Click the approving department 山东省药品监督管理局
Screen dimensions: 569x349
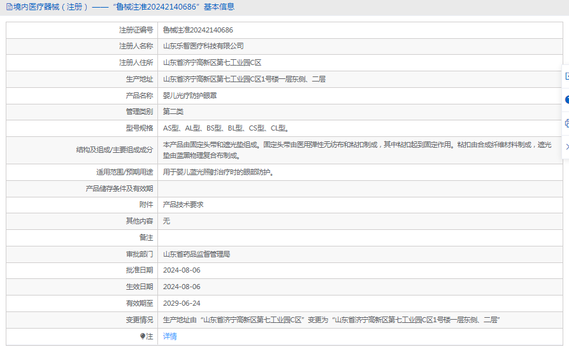[x=196, y=254]
